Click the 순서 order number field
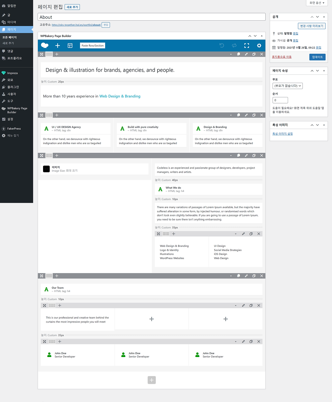The width and height of the screenshot is (332, 402). (280, 100)
